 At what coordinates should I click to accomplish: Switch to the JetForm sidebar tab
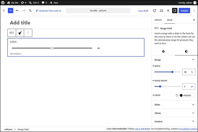158,20
